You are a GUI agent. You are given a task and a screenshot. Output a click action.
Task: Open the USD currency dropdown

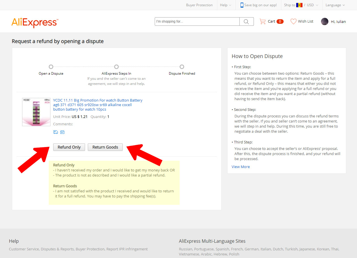click(x=313, y=5)
